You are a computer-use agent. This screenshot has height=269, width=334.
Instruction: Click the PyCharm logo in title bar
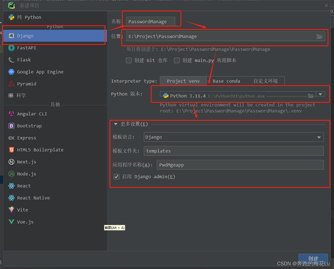pyautogui.click(x=11, y=5)
